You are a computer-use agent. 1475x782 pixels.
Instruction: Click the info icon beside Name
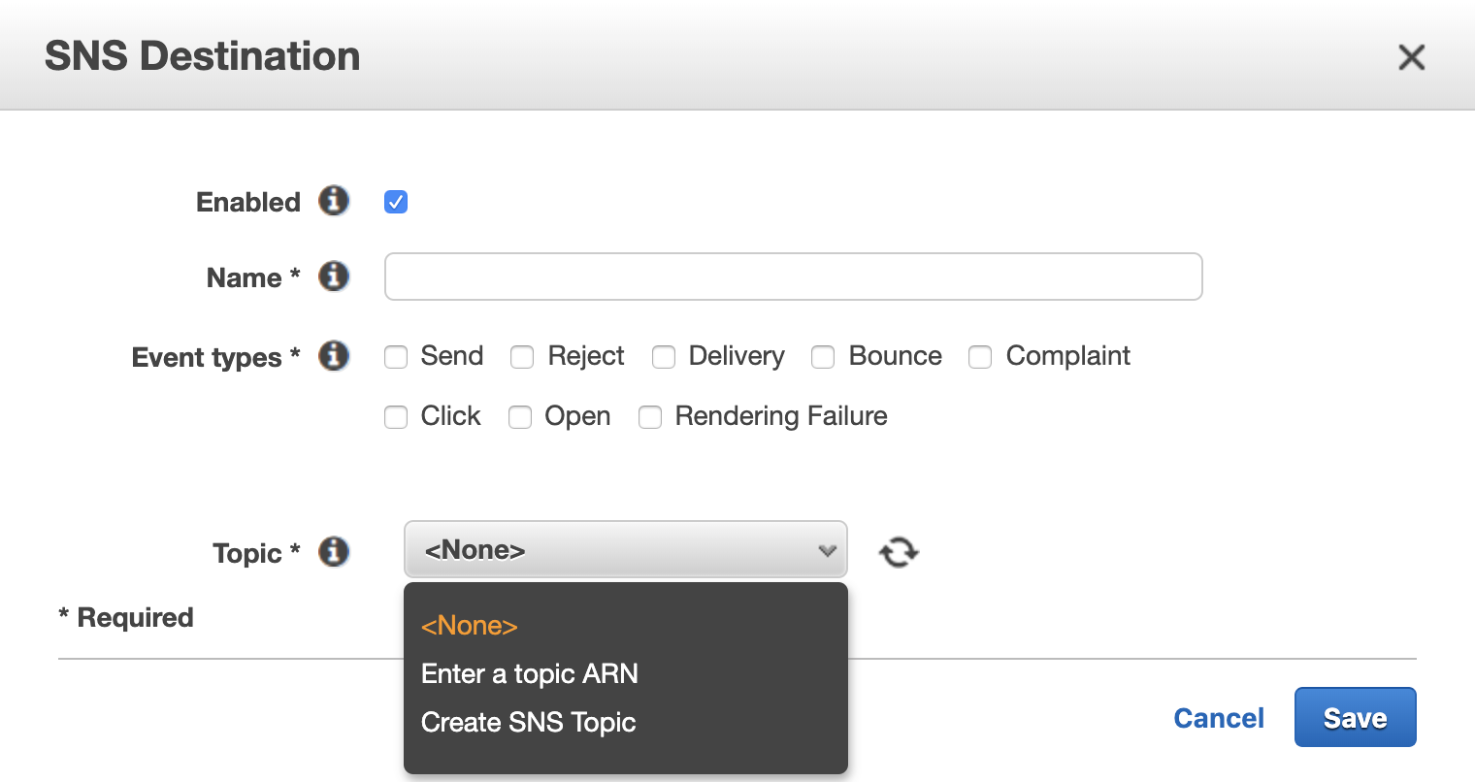[x=334, y=277]
